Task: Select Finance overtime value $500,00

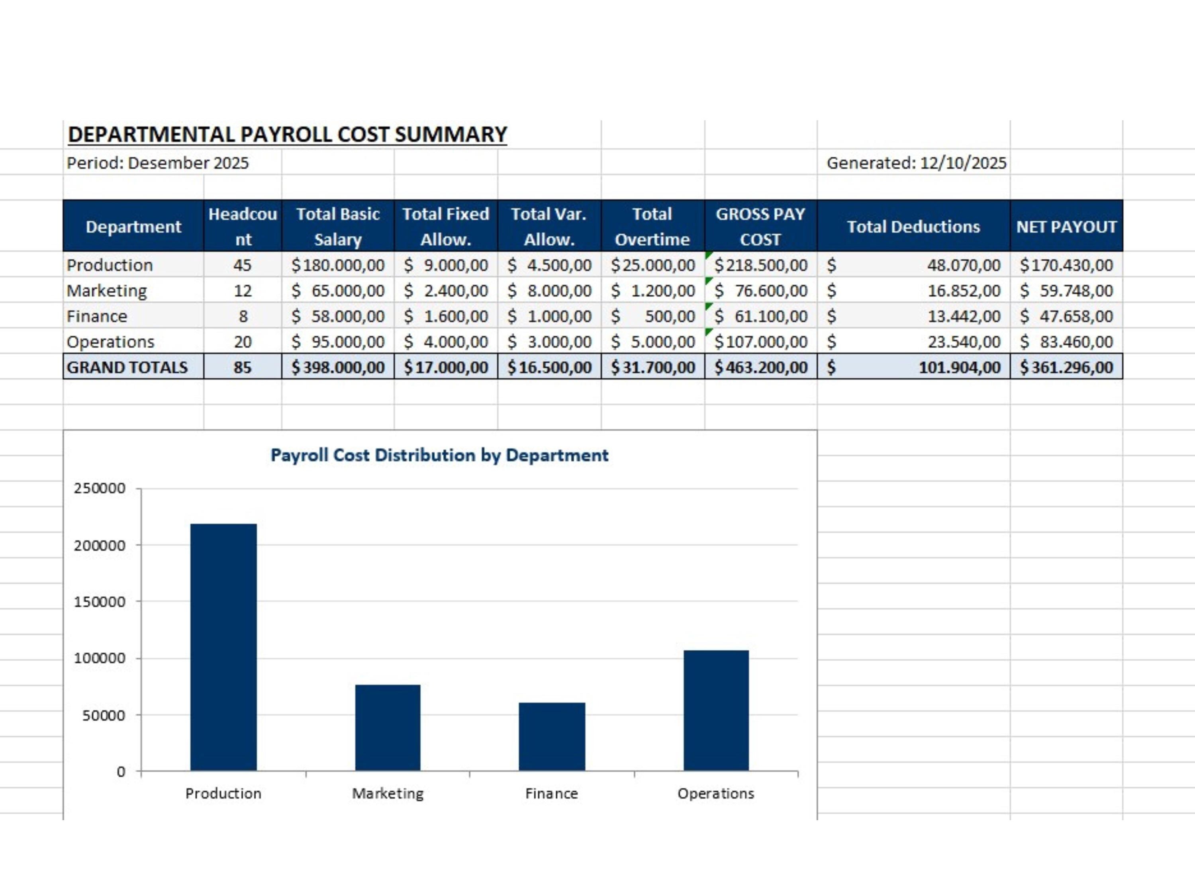Action: (x=652, y=316)
